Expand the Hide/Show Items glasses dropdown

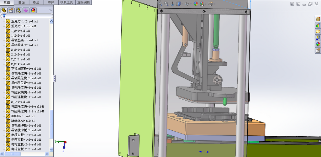click(191, 4)
